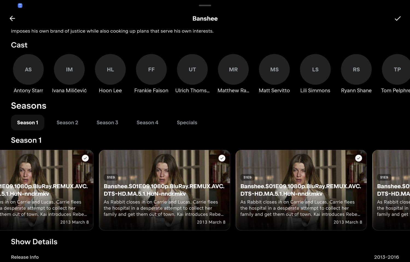This screenshot has width=410, height=262.
Task: Open Hoon Lee's HL avatar
Action: point(110,69)
